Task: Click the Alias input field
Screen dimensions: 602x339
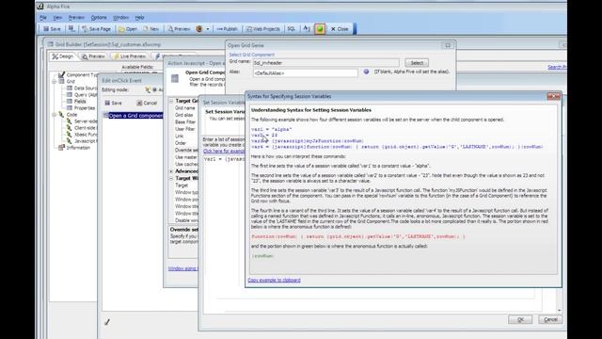Action: point(305,73)
